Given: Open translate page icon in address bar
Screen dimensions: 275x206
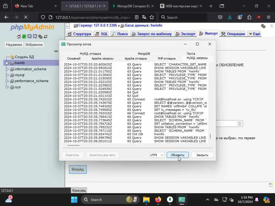Looking at the screenshot, I should (x=144, y=17).
